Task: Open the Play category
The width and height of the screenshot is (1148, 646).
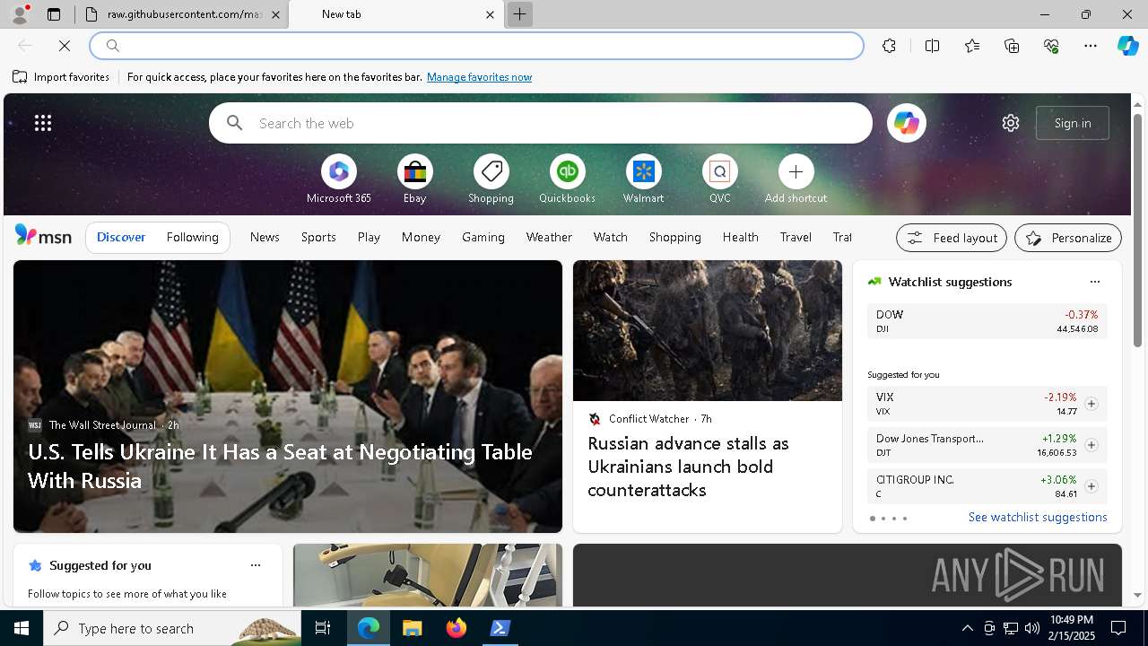Action: 369,237
